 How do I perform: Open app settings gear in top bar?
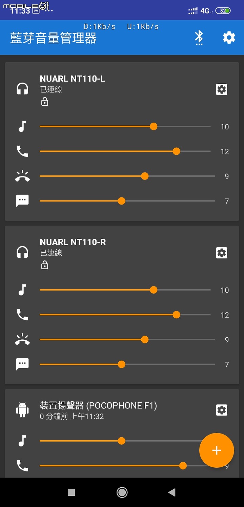click(229, 37)
